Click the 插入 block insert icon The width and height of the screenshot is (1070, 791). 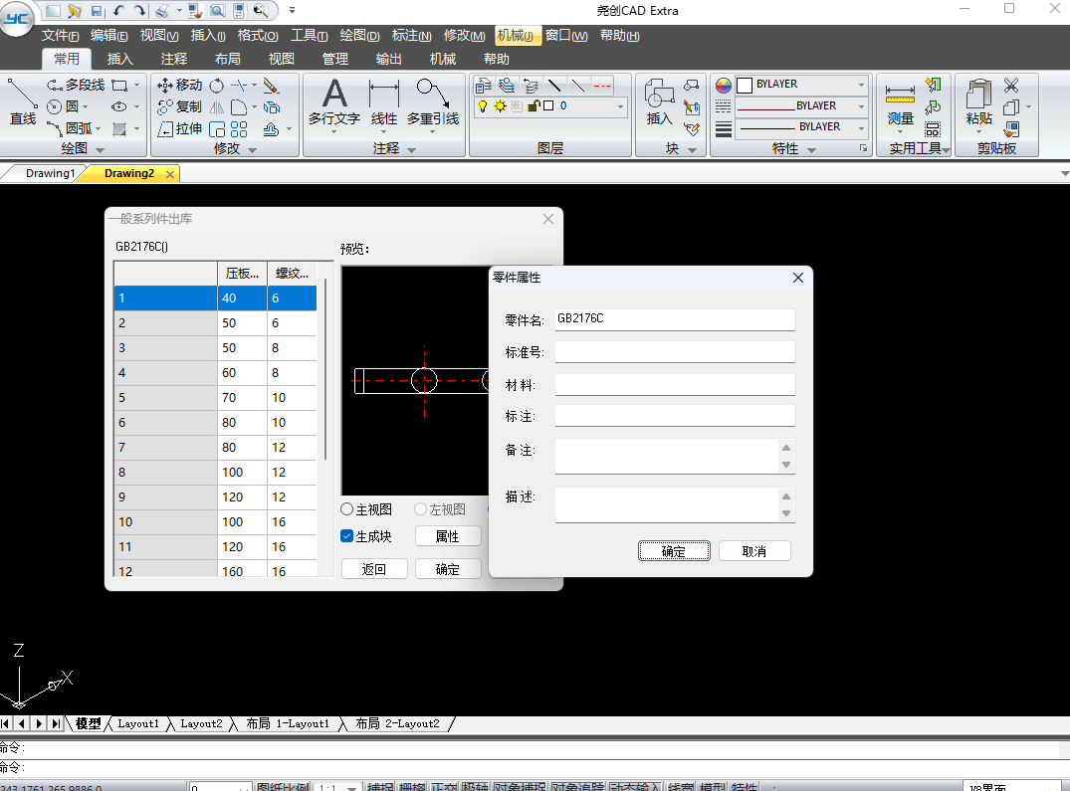pyautogui.click(x=659, y=103)
